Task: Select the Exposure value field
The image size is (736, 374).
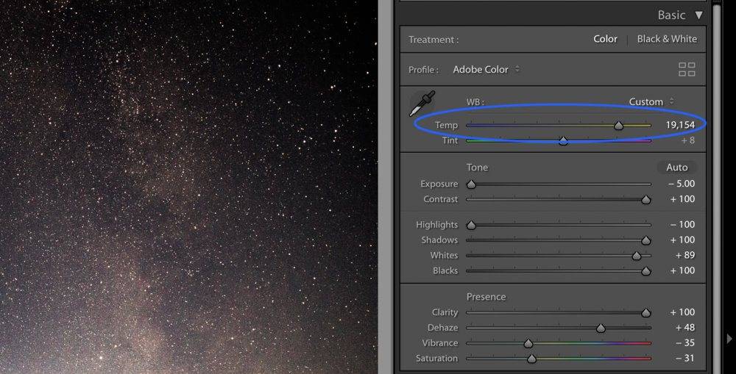Action: 681,184
